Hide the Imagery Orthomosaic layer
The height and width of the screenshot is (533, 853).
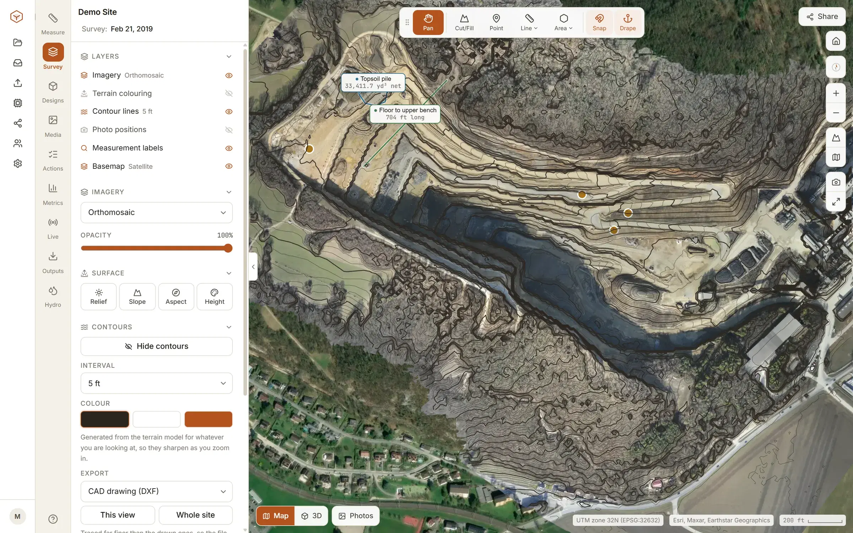(229, 75)
